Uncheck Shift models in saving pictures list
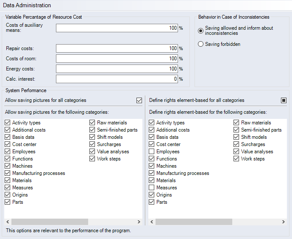The width and height of the screenshot is (292, 239). point(92,137)
